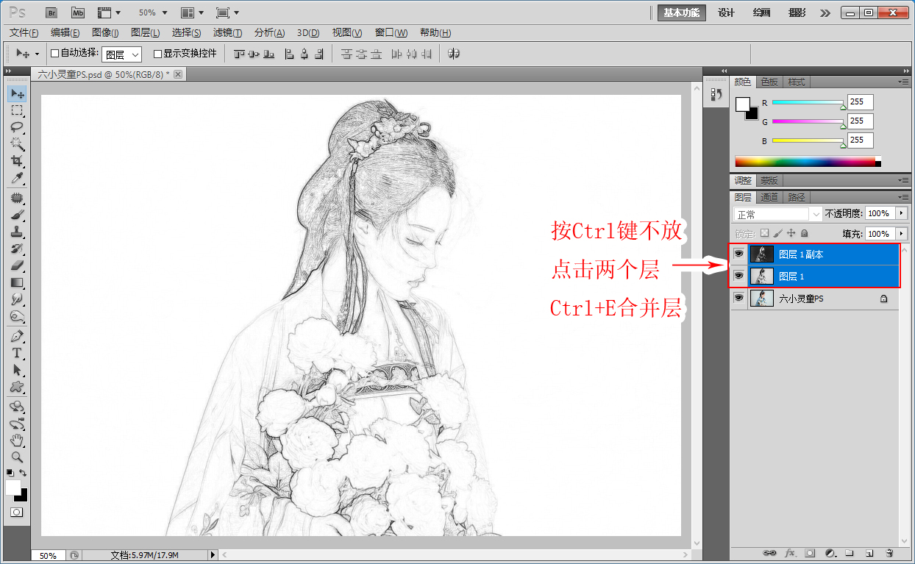Open the 不透明度 slider arrow
Screen dimensions: 915x564
pos(902,213)
